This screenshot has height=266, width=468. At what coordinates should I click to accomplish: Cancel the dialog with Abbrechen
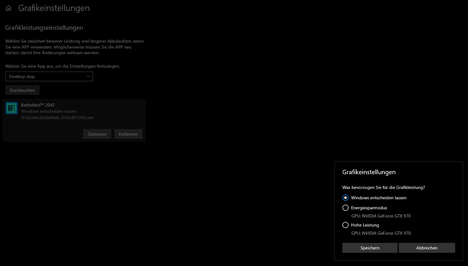427,248
